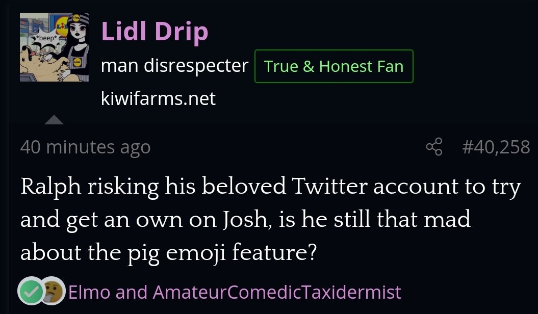Viewport: 538px width, 314px height.
Task: Click the triangle pointer below avatar
Action: click(54, 120)
